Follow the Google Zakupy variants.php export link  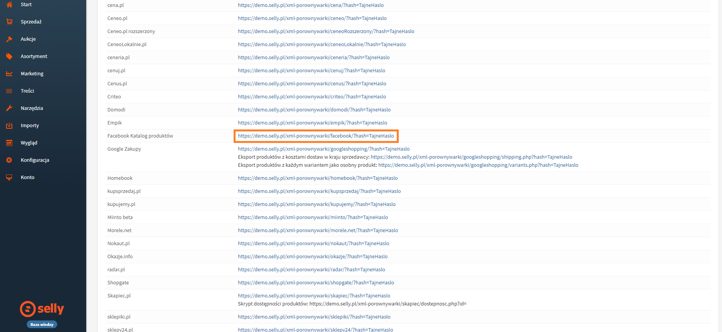tap(478, 165)
